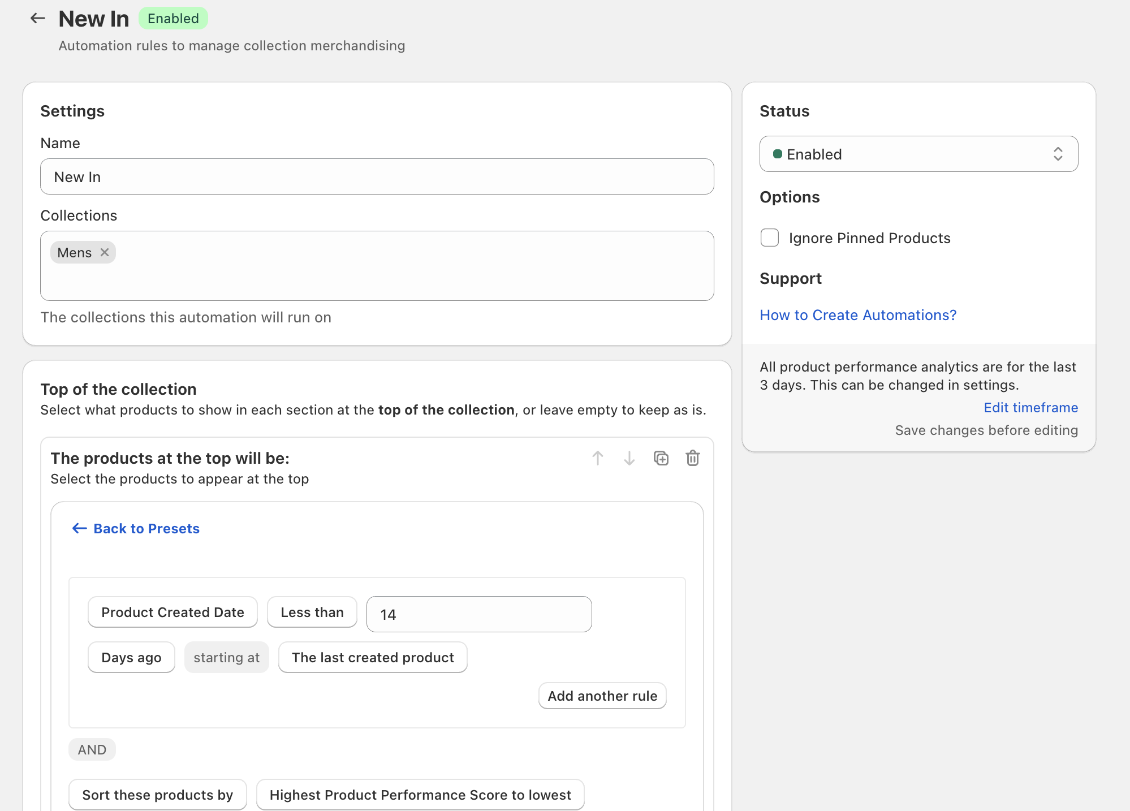Move the section down with the arrow
This screenshot has width=1130, height=811.
tap(629, 458)
